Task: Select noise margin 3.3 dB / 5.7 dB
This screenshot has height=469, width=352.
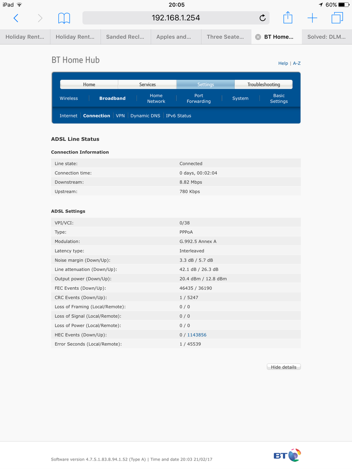Action: point(196,260)
